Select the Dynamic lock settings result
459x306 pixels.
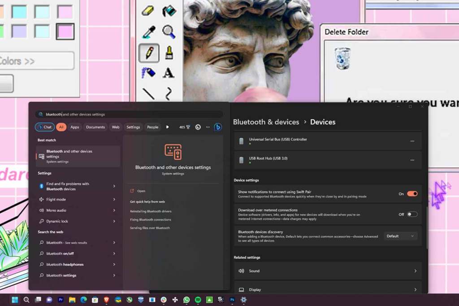pyautogui.click(x=78, y=221)
